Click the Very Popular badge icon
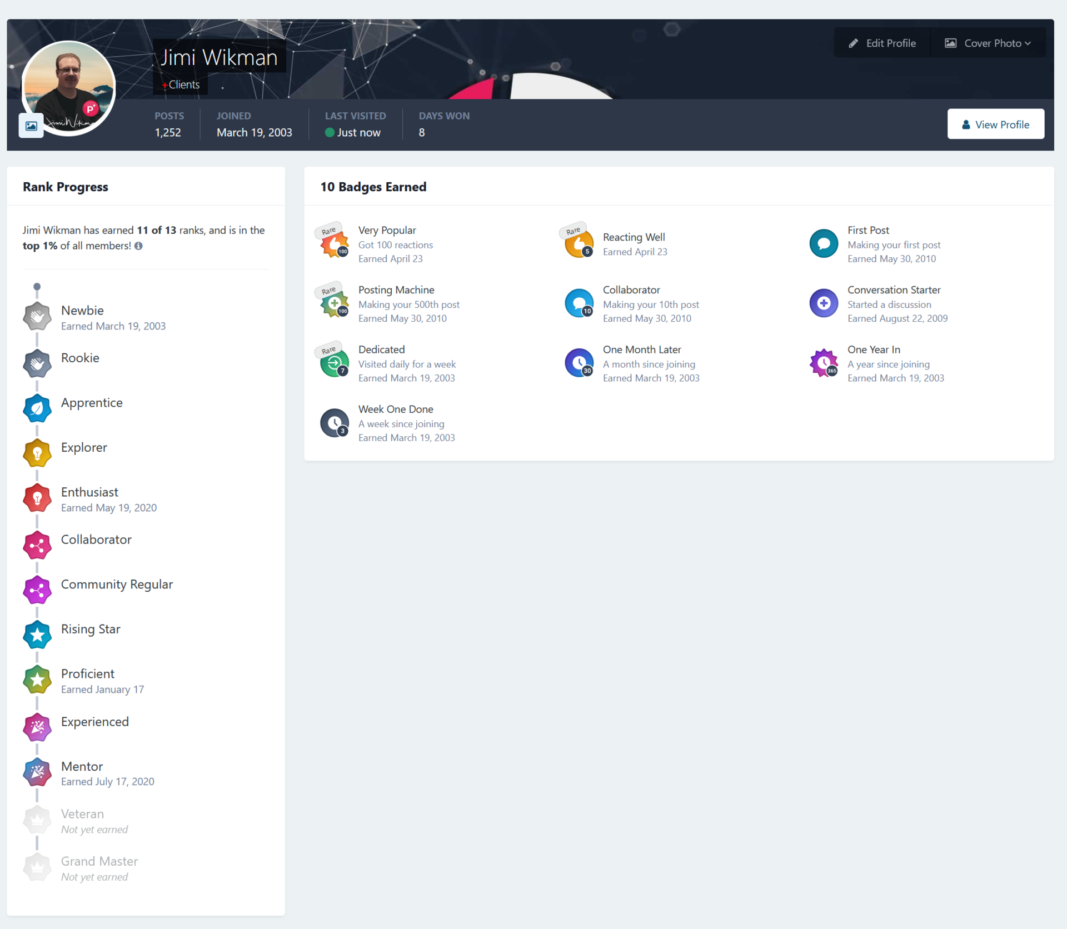1067x929 pixels. click(x=334, y=244)
